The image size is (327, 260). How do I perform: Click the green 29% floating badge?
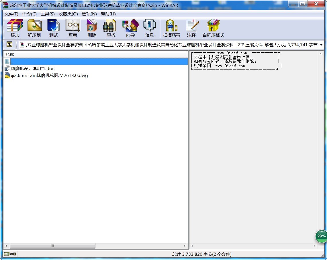pyautogui.click(x=321, y=236)
